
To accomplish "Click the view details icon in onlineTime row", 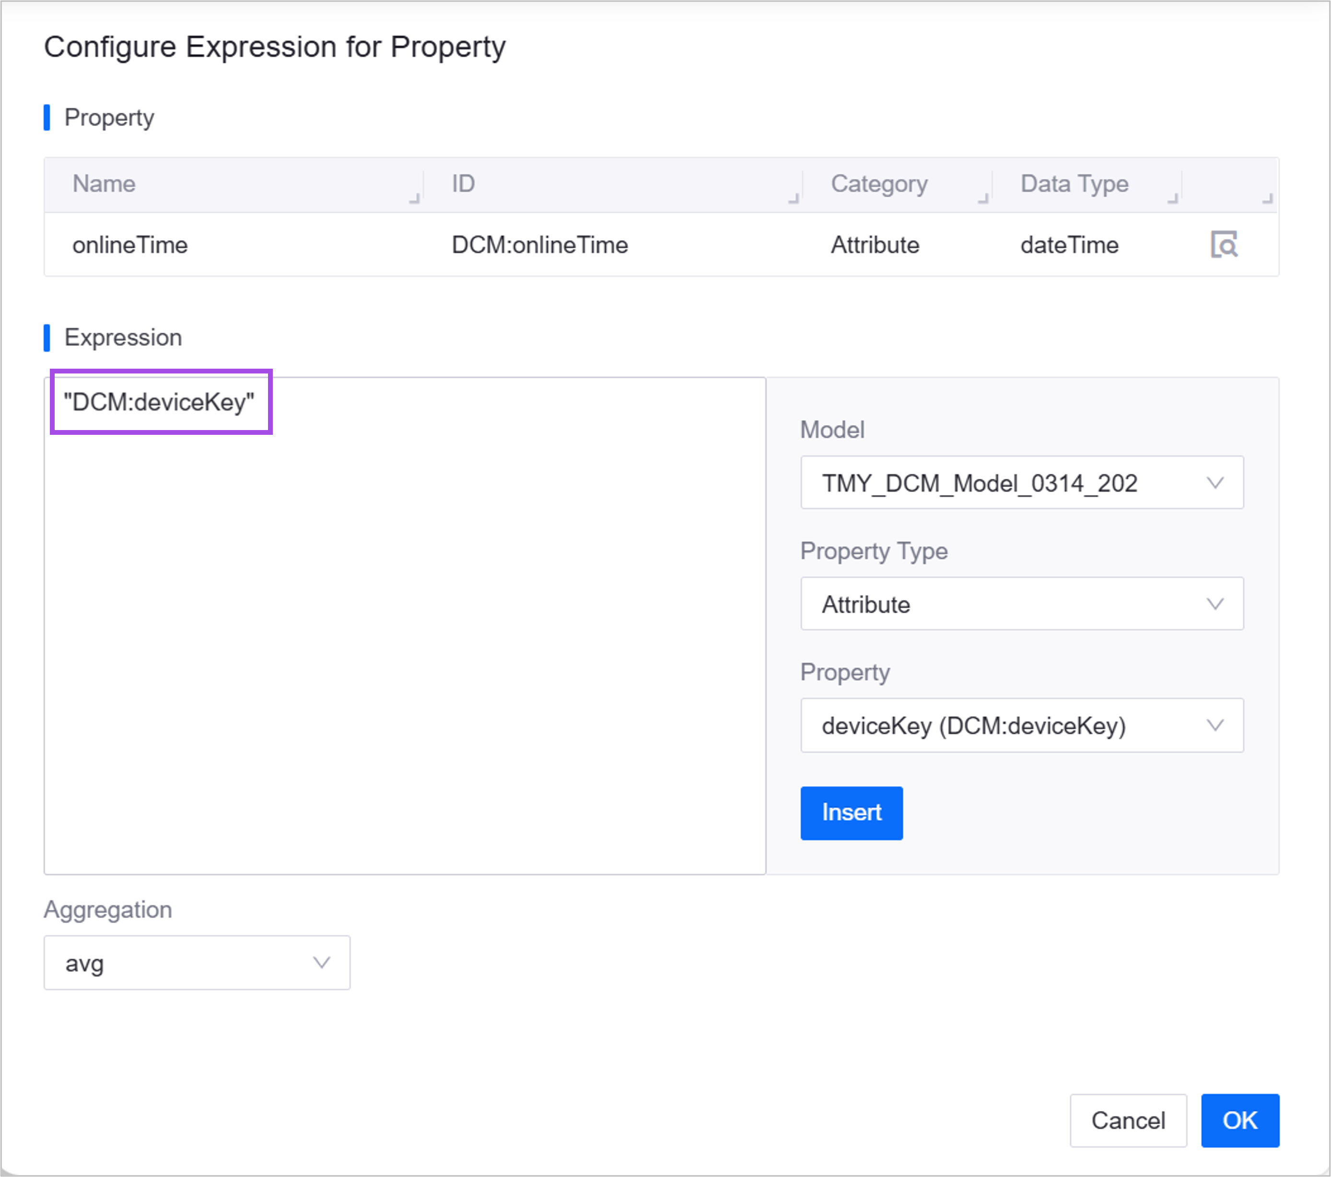I will (1224, 245).
